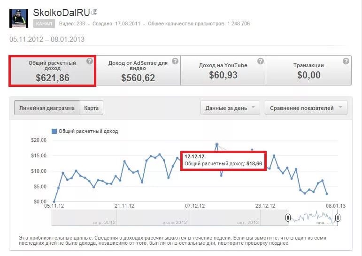Click the $20,00 y-axis label
Viewport: 362px width, 256px height.
coord(39,140)
